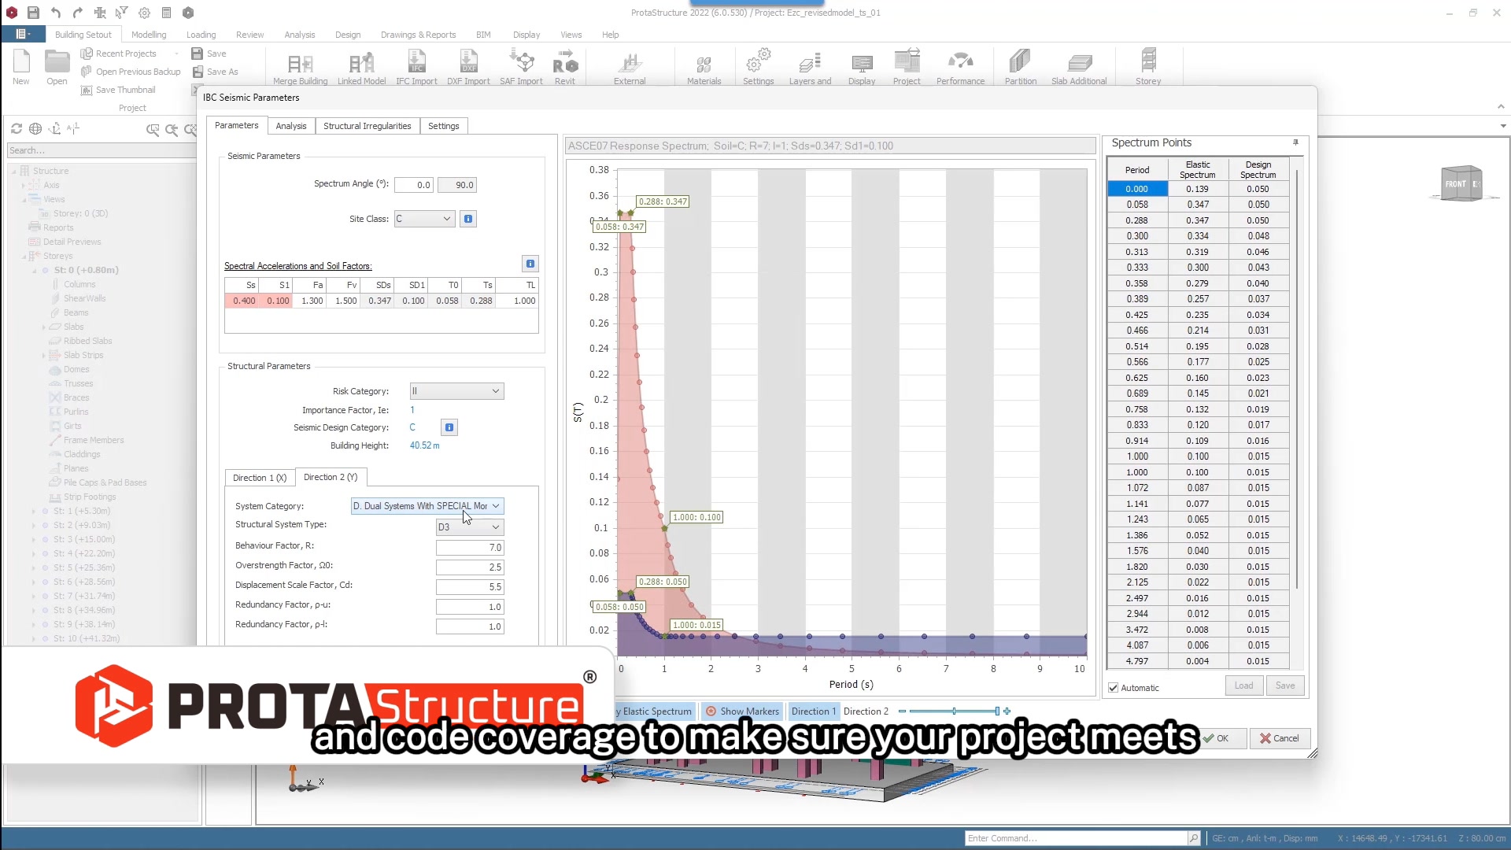The width and height of the screenshot is (1511, 850).
Task: Toggle the Automatic checkbox
Action: coord(1114,688)
